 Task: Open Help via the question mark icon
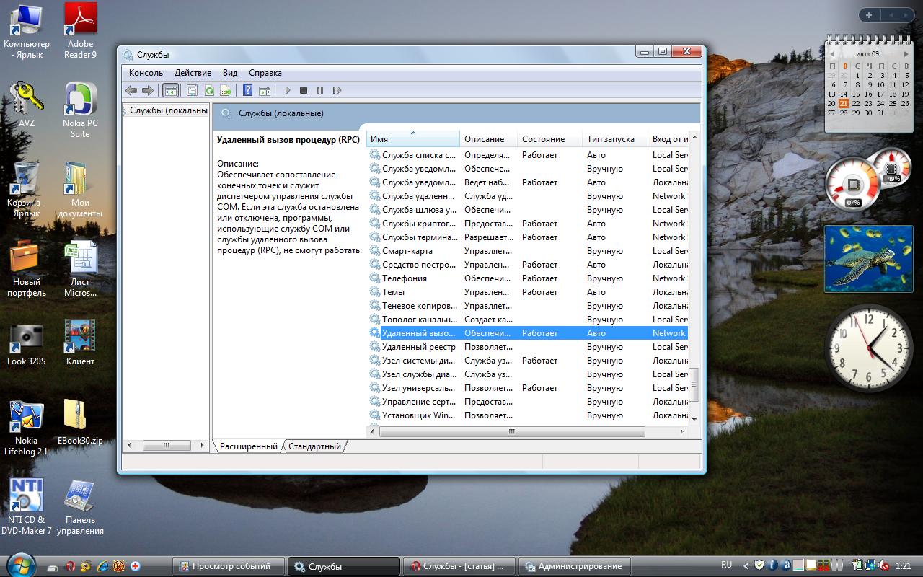[x=247, y=91]
